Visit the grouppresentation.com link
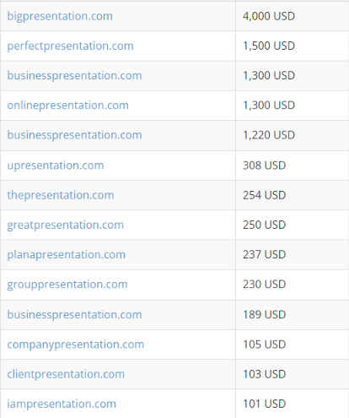The width and height of the screenshot is (349, 418). (x=67, y=285)
